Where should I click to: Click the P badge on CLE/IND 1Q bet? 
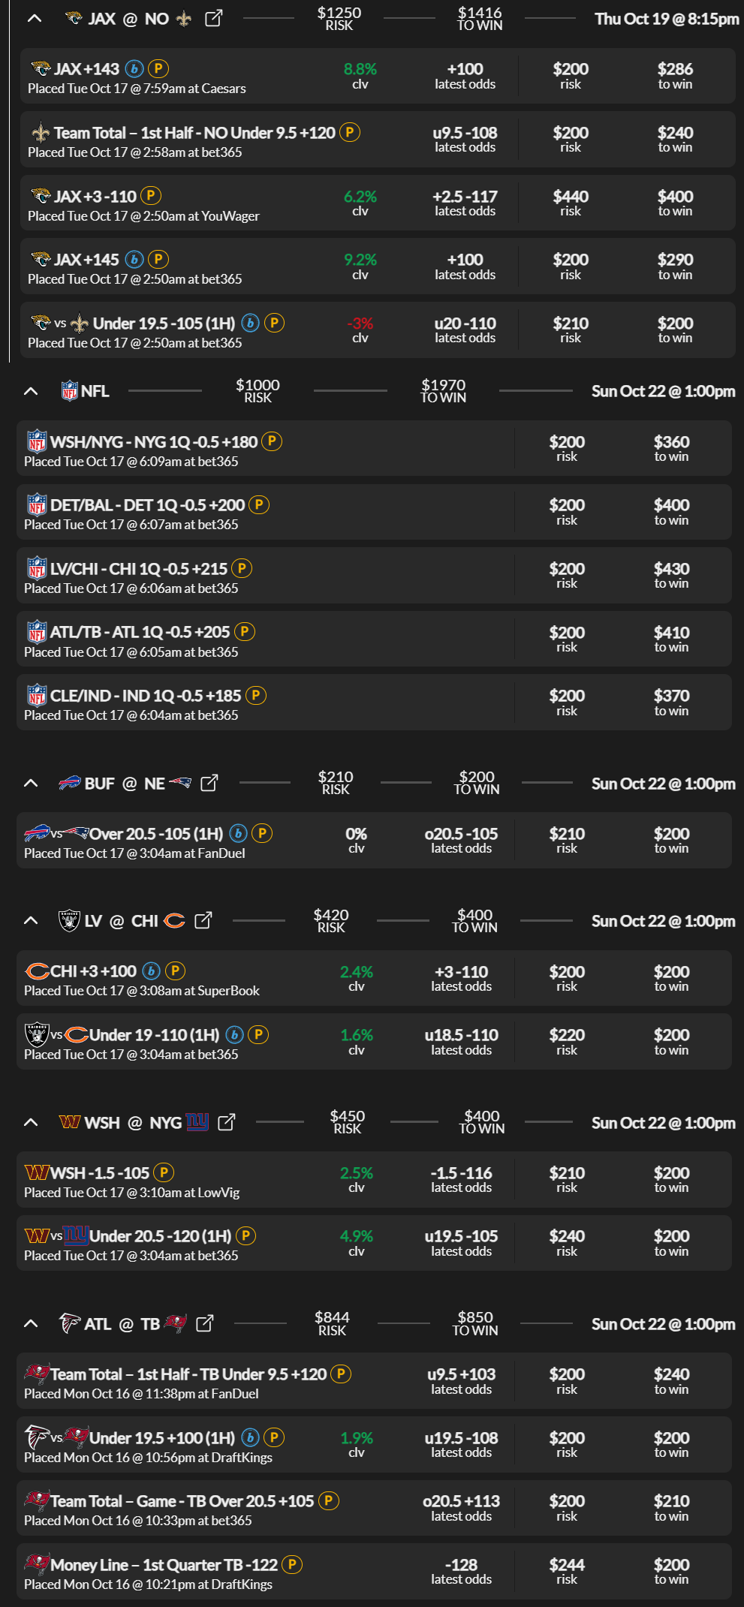[257, 695]
